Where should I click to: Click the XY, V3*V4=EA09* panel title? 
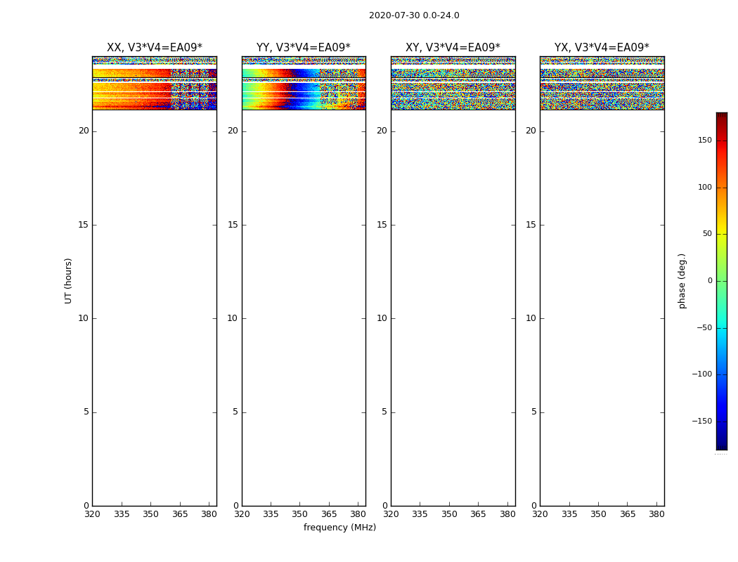point(453,48)
